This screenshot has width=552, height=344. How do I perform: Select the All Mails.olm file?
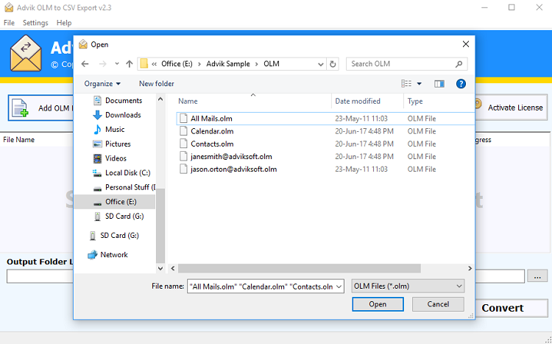pyautogui.click(x=211, y=119)
